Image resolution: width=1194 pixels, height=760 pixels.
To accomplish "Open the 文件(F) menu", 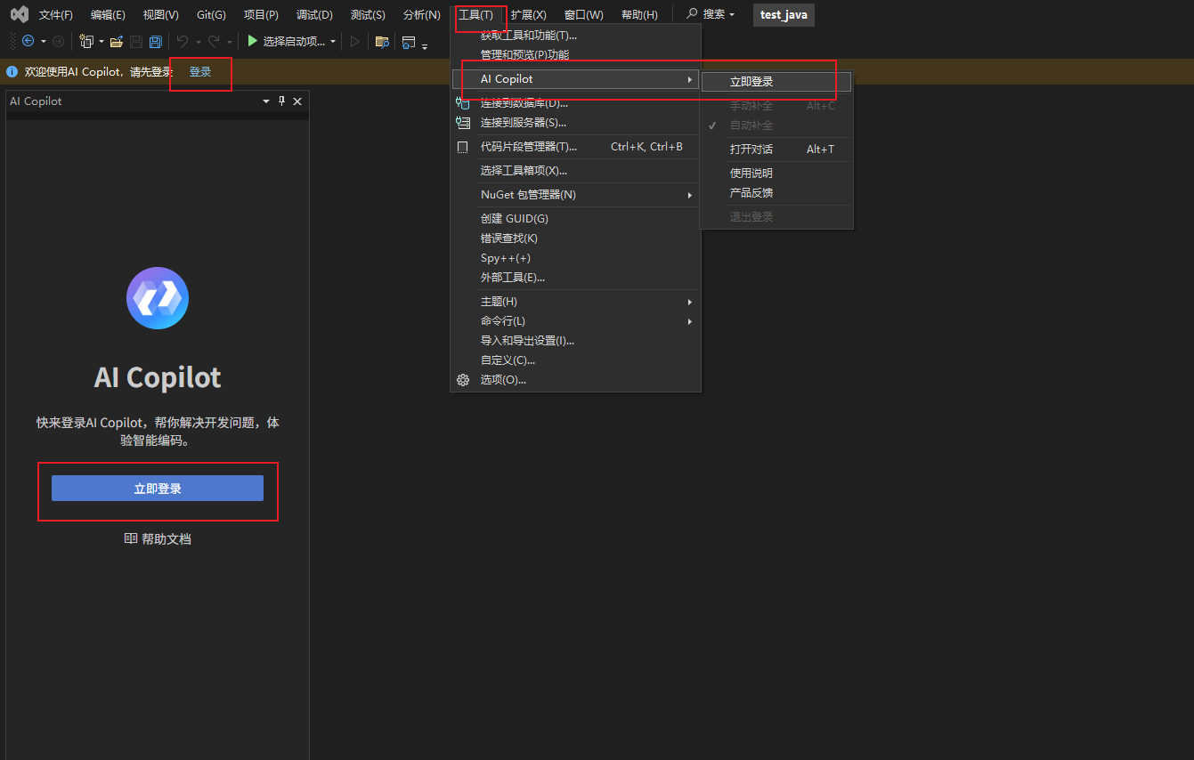I will [56, 15].
